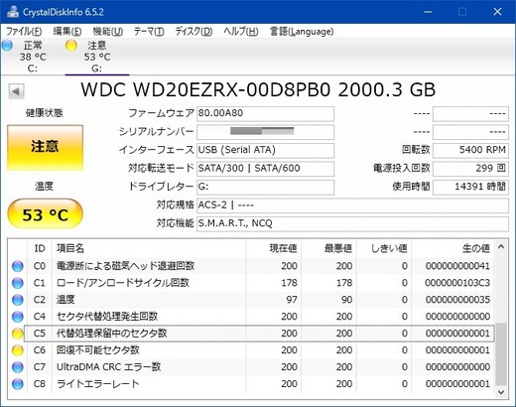
Task: Click worst value 90 in C2 row
Action: click(347, 300)
